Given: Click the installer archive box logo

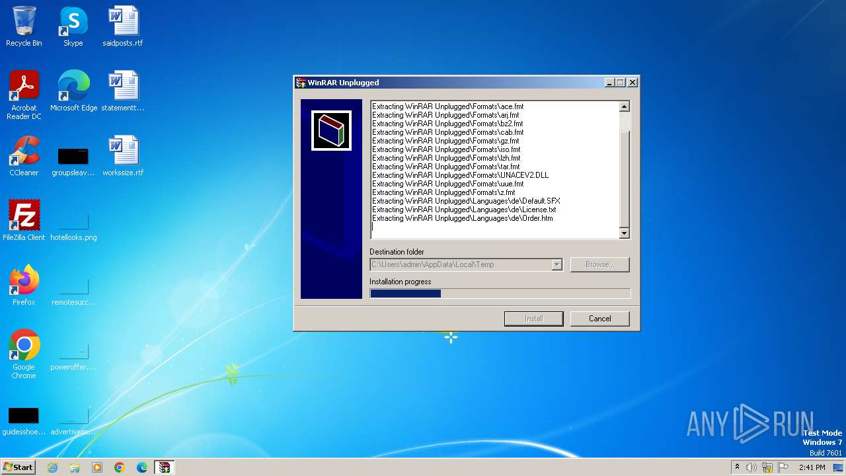Looking at the screenshot, I should coord(331,130).
